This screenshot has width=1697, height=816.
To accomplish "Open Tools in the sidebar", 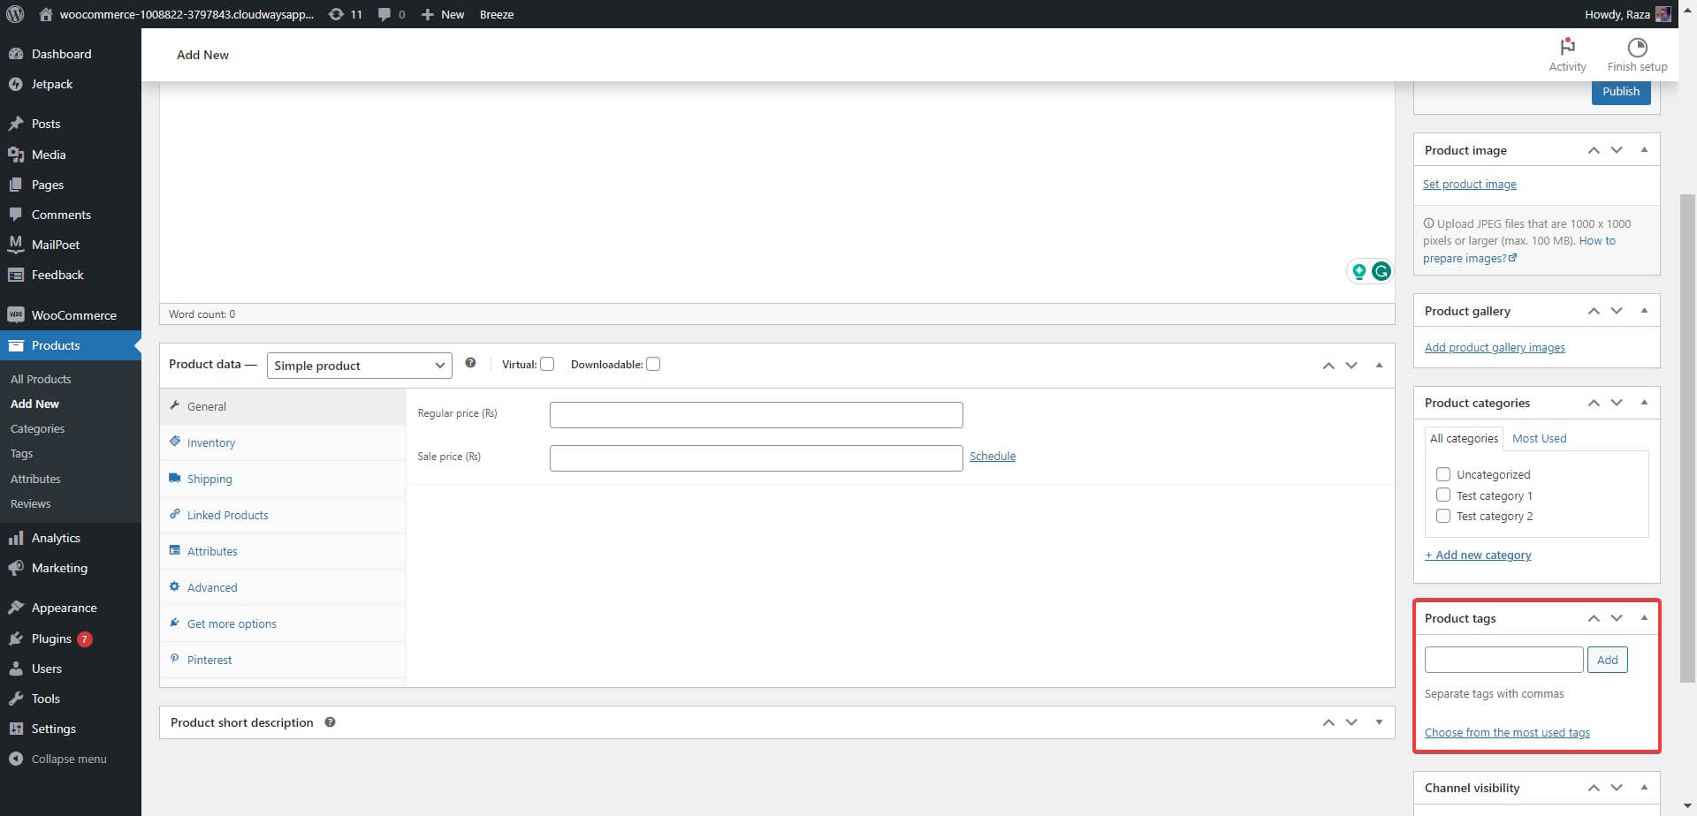I will point(71,699).
